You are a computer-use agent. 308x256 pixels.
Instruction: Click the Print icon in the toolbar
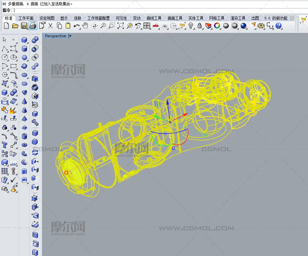click(x=33, y=26)
